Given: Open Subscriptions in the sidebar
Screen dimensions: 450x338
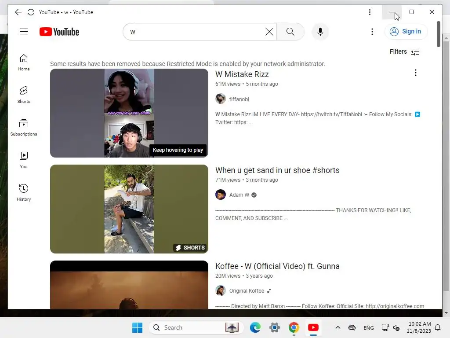Looking at the screenshot, I should 24,128.
